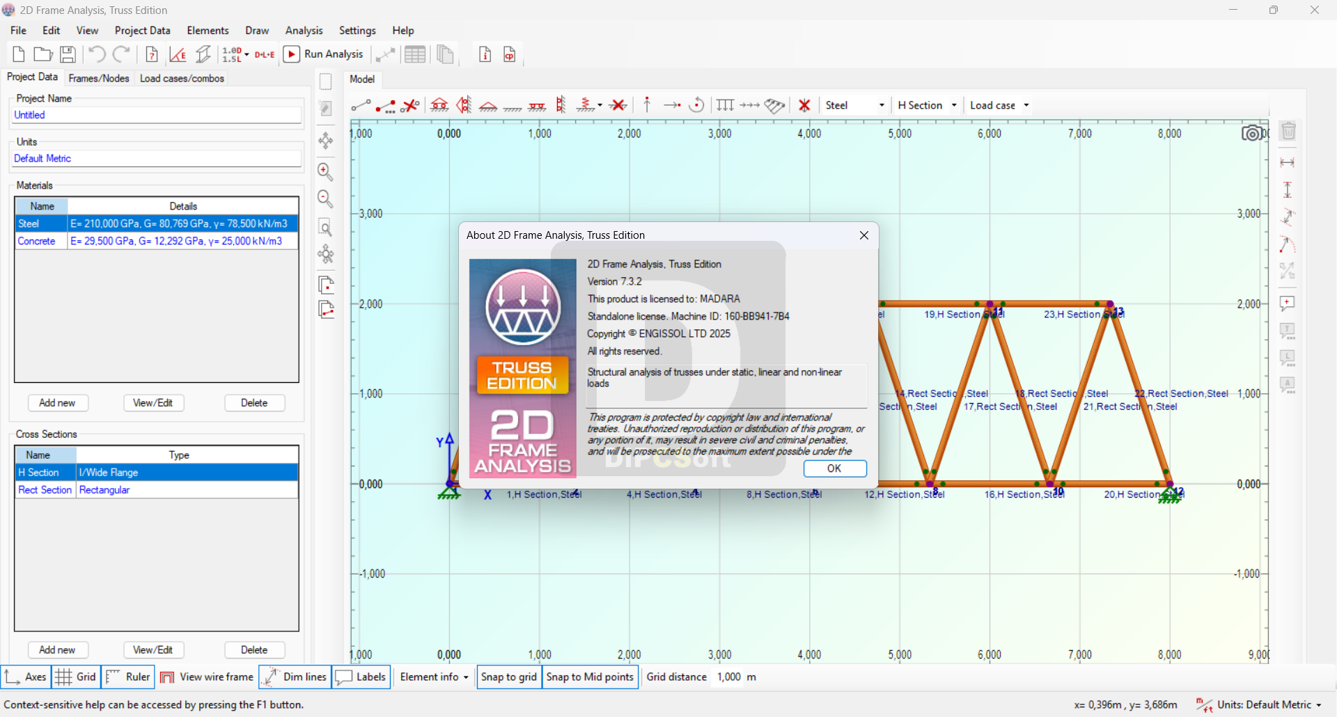Select the moment load rotation tool
This screenshot has width=1337, height=717.
[696, 105]
